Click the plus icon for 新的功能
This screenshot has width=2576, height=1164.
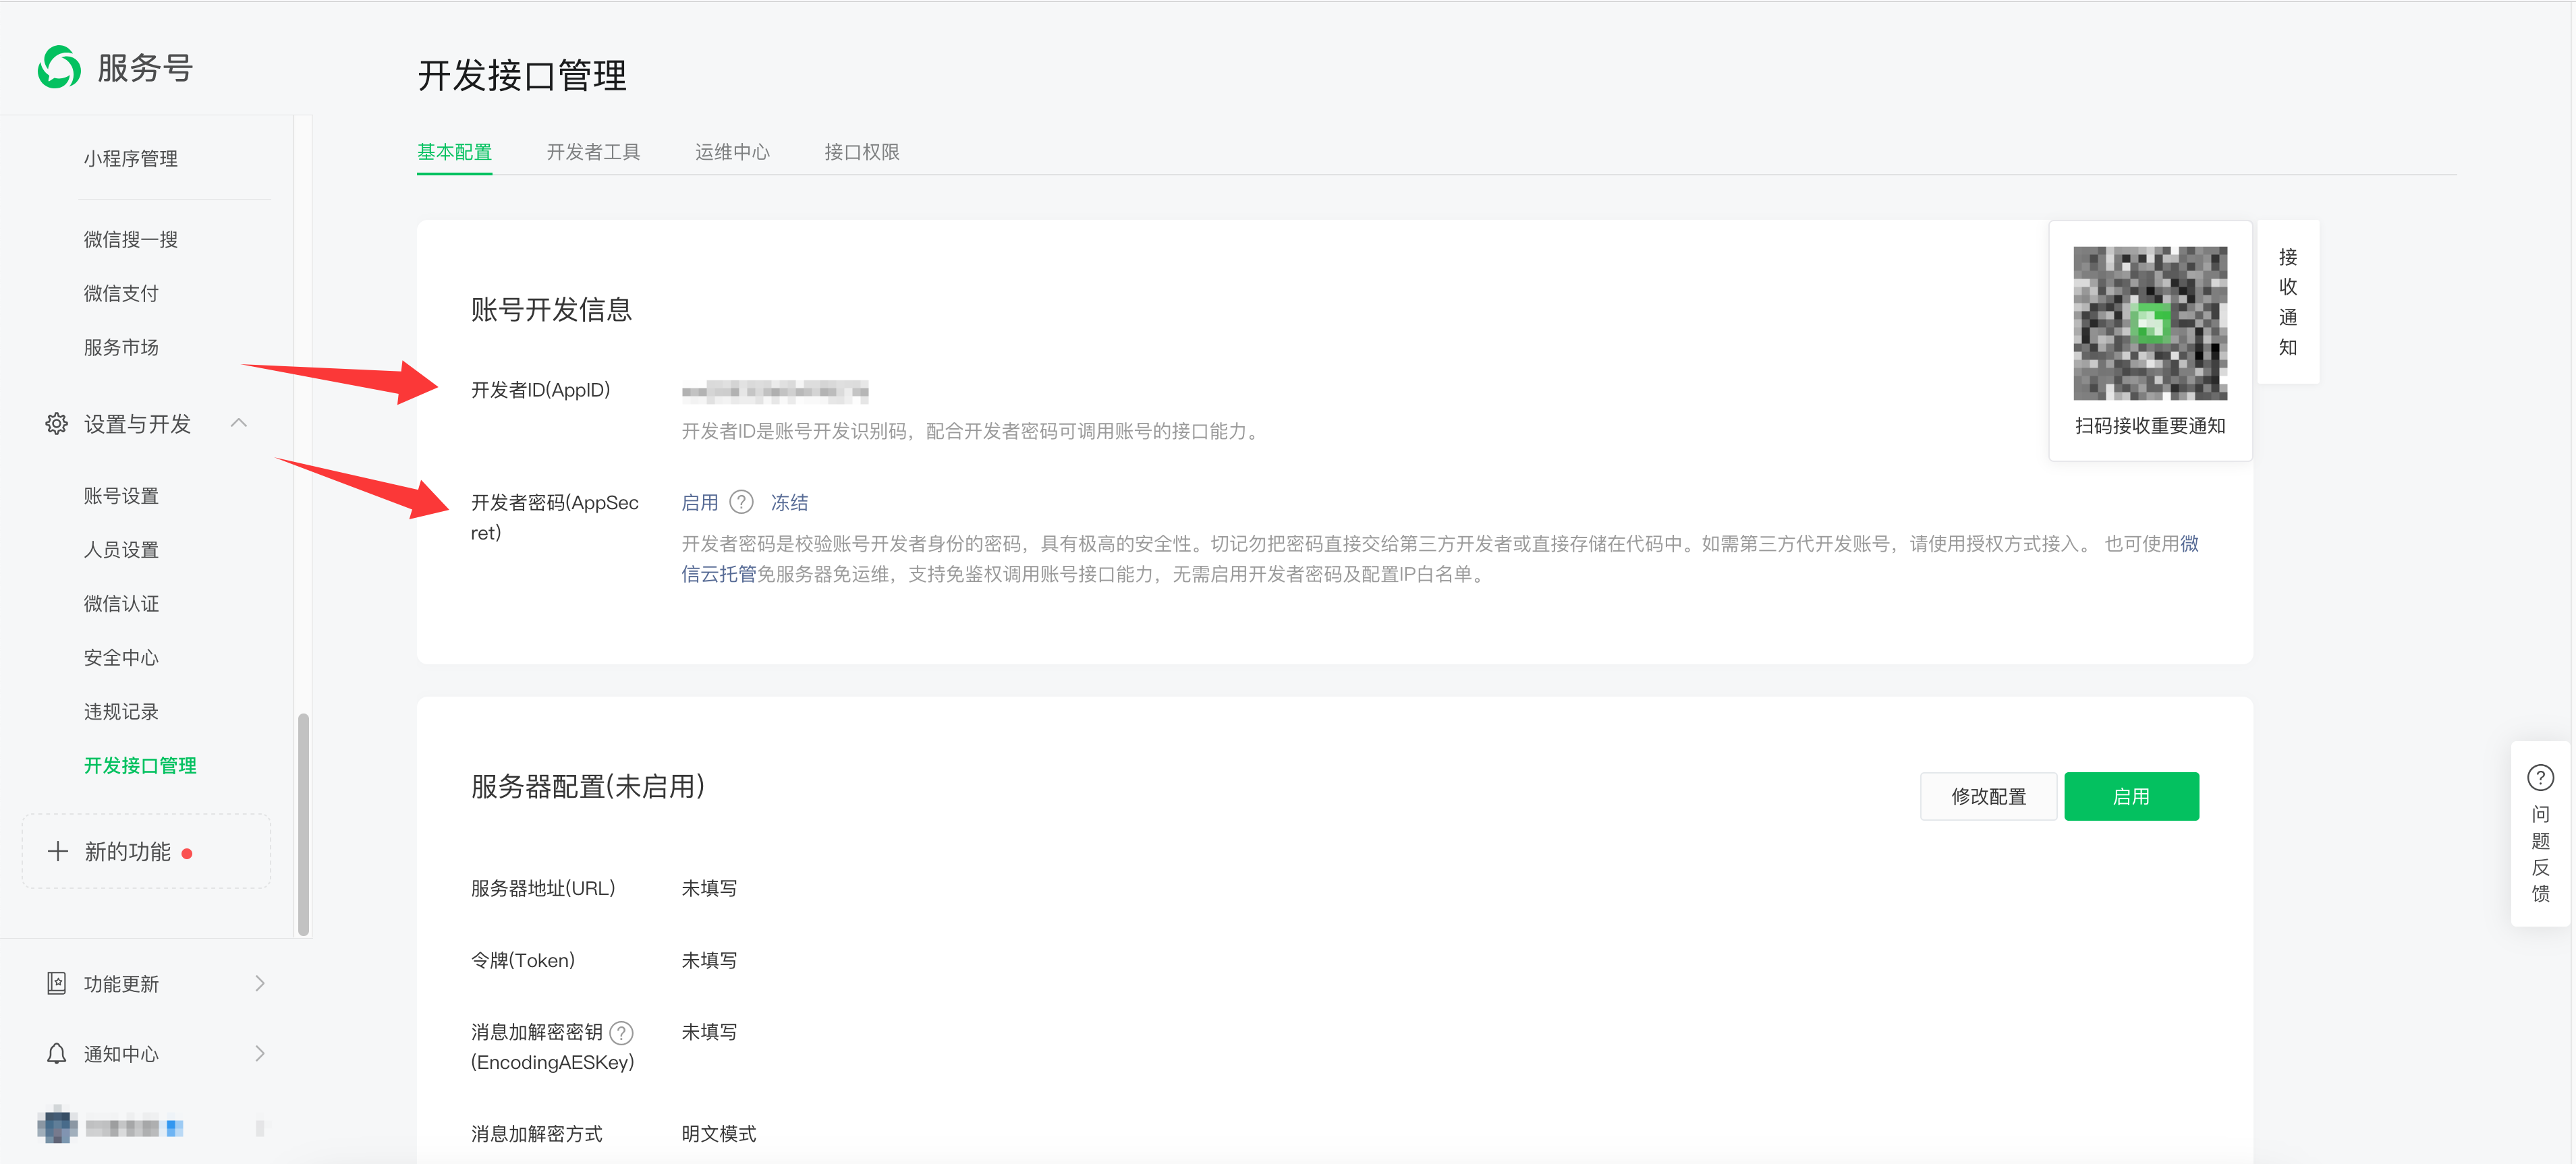(58, 851)
